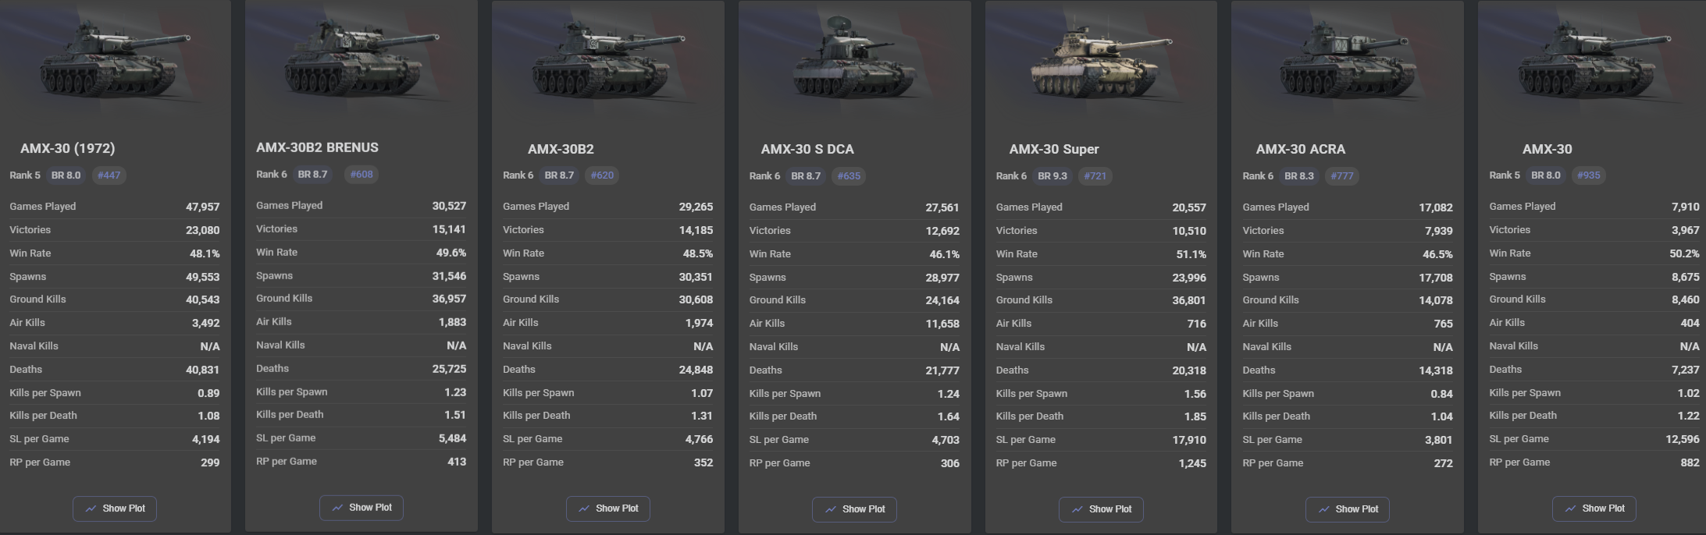Click the #935 rank badge
1706x535 pixels.
point(1589,175)
